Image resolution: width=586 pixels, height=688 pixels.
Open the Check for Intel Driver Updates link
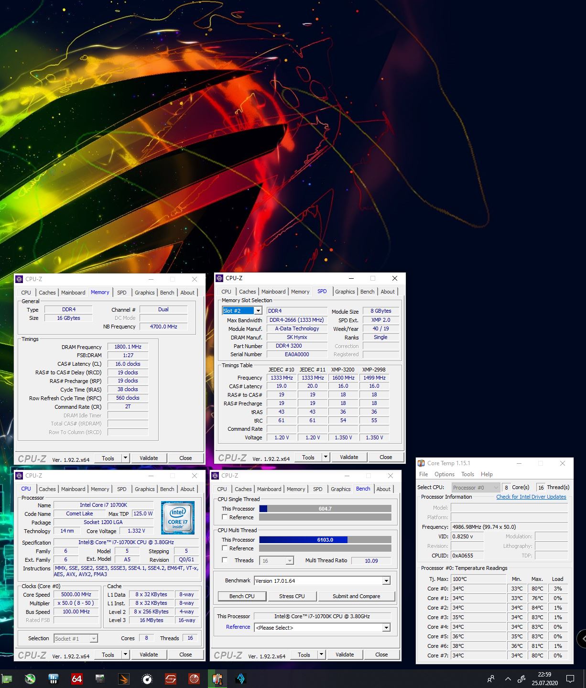pos(531,497)
